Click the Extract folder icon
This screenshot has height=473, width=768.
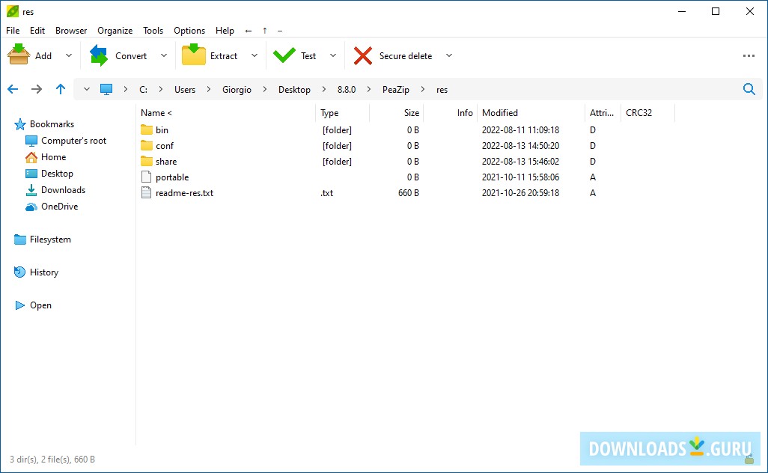coord(193,55)
